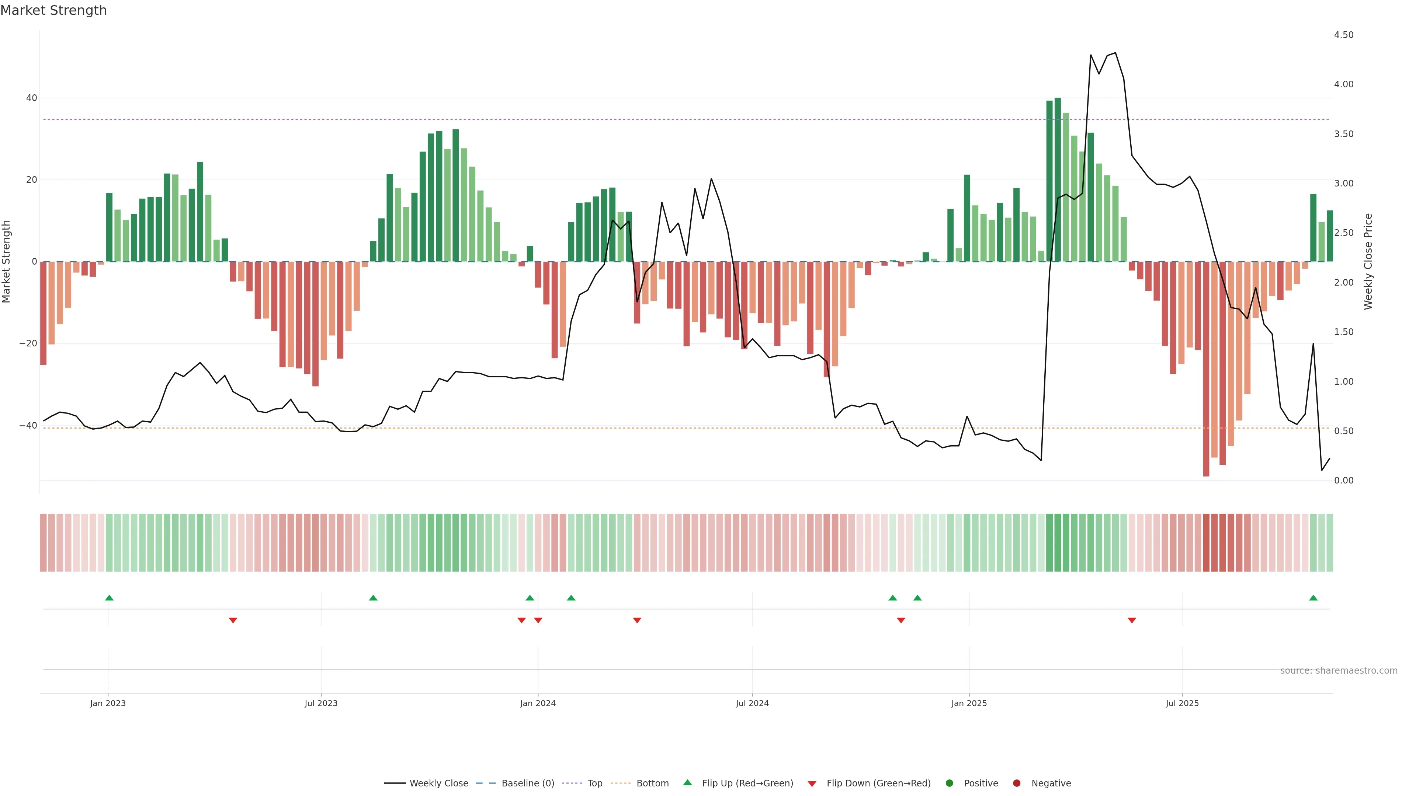Click Flip Up (Red→Green) legend triangle
The height and width of the screenshot is (796, 1416).
pos(687,783)
